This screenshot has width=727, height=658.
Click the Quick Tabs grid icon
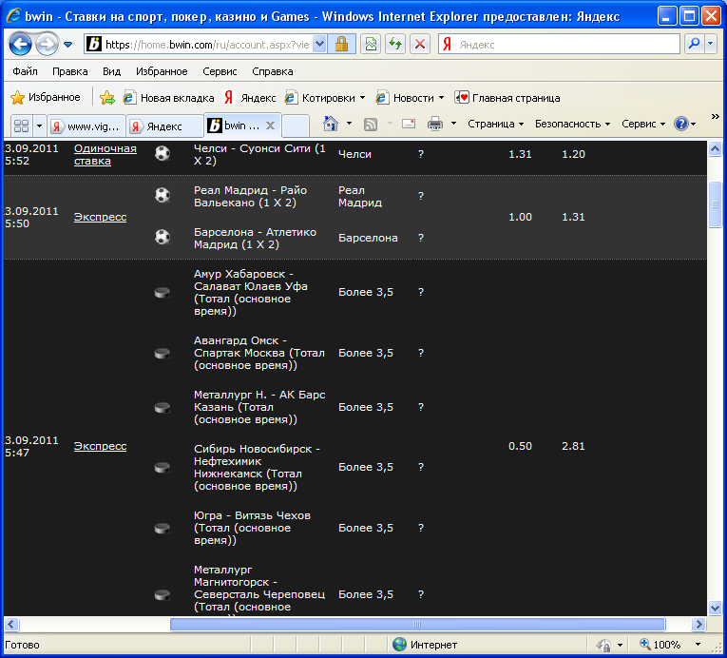21,126
